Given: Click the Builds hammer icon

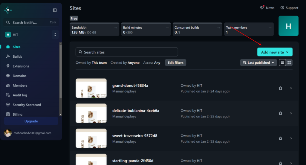Looking at the screenshot, I should (8, 56).
